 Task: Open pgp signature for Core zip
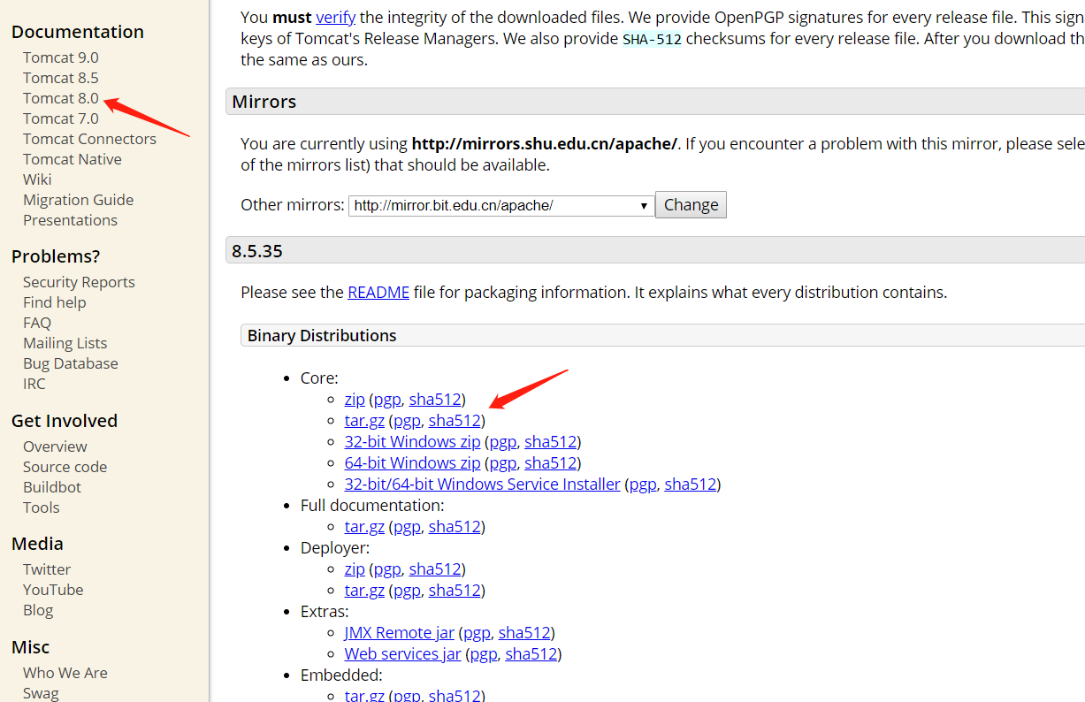(387, 400)
